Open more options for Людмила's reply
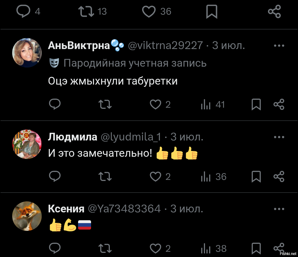298x257 pixels. 279,137
